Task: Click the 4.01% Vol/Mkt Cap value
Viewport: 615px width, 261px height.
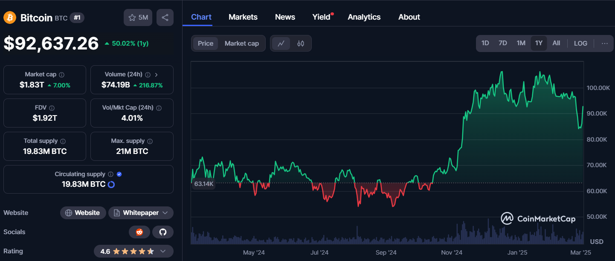Action: (132, 118)
